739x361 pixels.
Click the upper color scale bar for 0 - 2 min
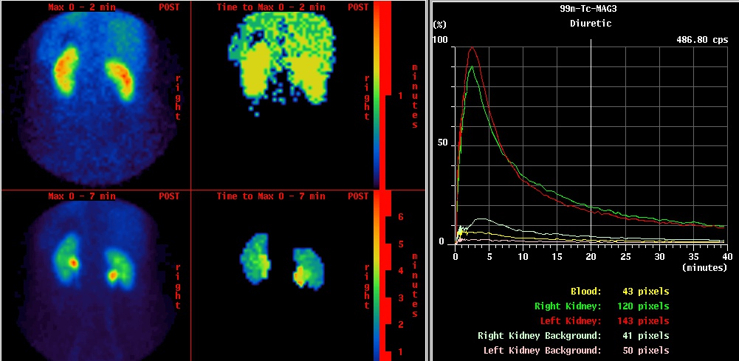click(382, 96)
